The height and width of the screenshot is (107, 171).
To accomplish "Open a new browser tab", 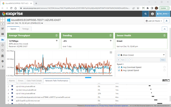I will (36, 4).
